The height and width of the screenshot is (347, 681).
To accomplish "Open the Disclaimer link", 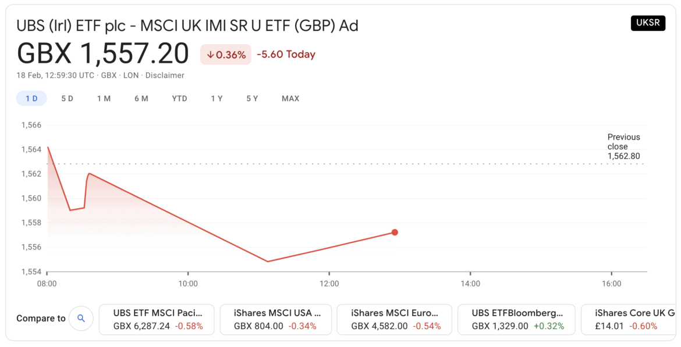I will pos(165,75).
